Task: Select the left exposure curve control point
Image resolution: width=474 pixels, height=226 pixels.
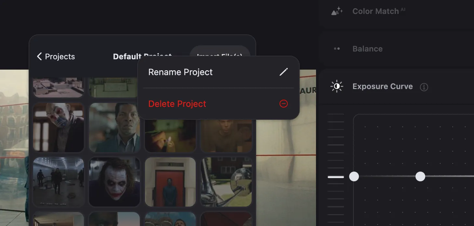Action: [354, 176]
